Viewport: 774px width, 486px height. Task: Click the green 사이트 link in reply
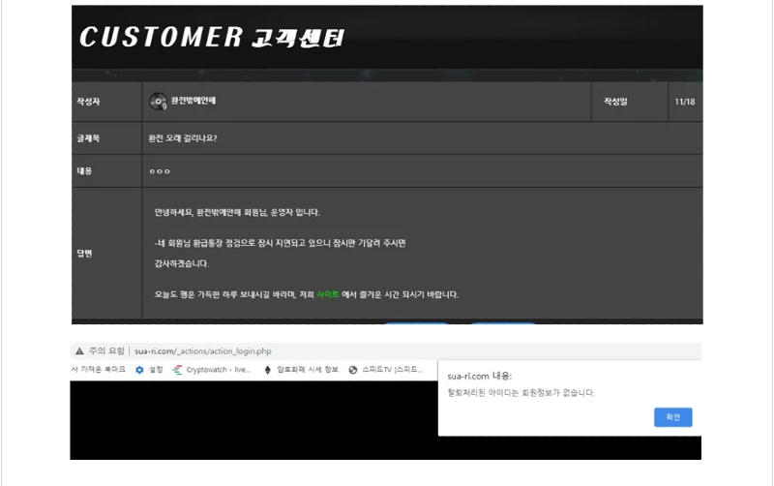click(x=328, y=294)
